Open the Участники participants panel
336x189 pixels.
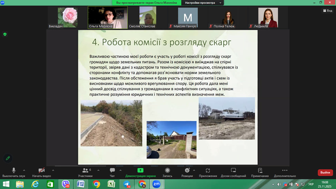point(85,172)
